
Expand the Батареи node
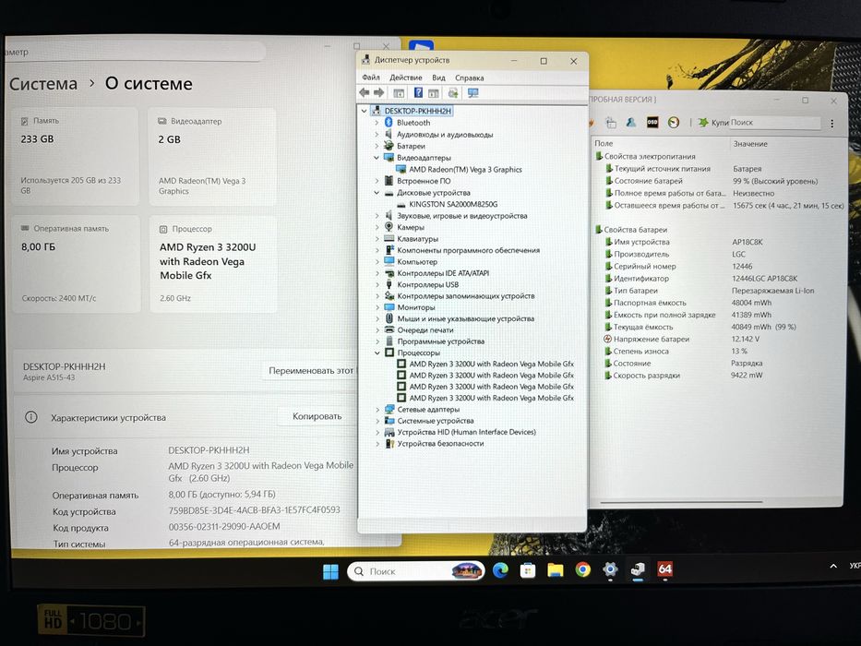(x=377, y=146)
